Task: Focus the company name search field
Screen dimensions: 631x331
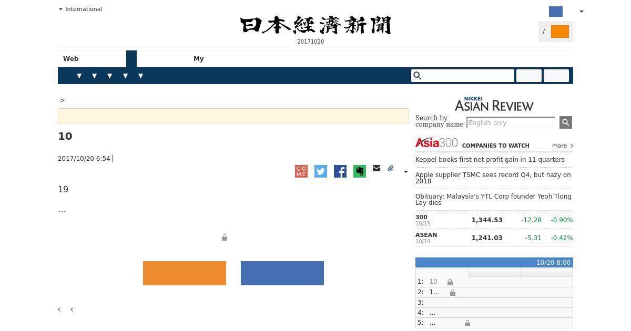Action: pos(511,122)
